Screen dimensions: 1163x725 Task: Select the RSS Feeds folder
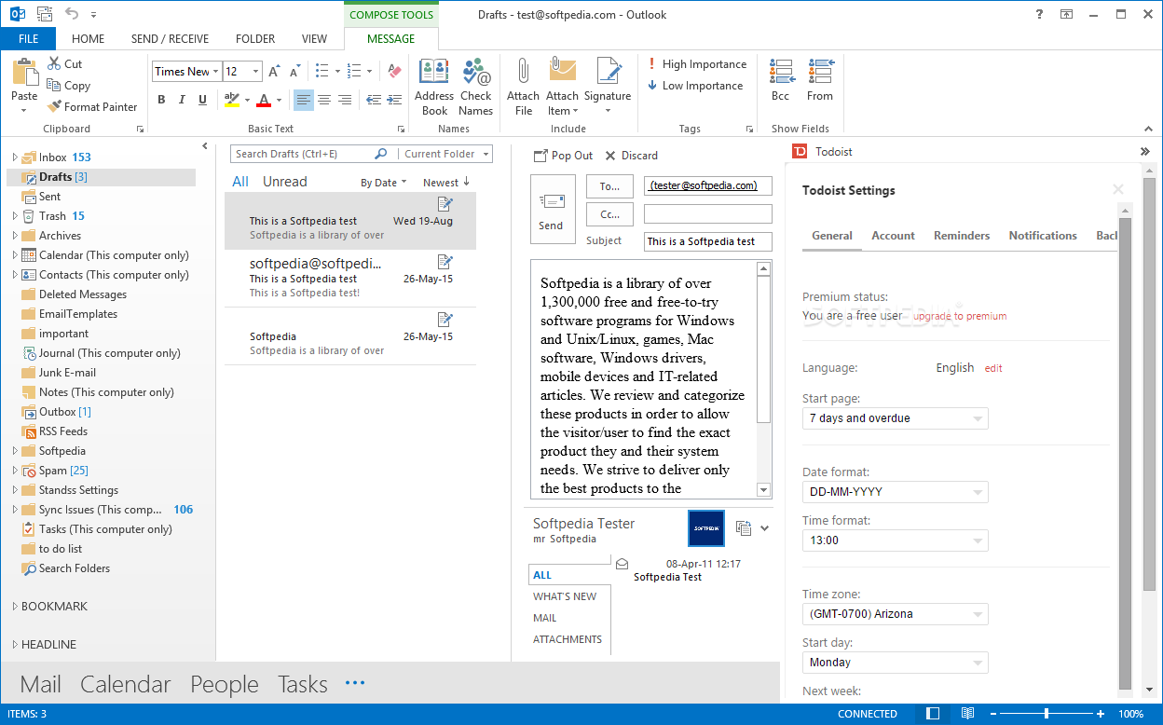pyautogui.click(x=63, y=431)
